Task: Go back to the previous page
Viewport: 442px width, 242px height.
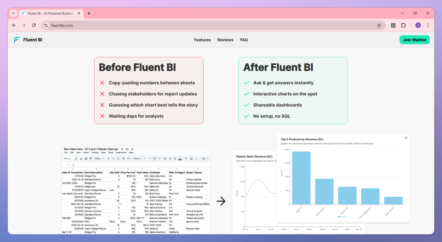Action: 14,25
